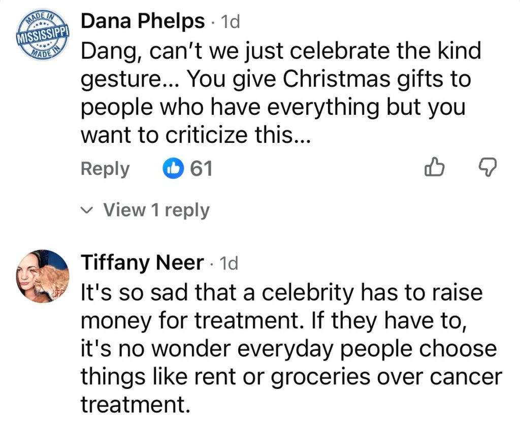Show who reacted via the 61 count

pyautogui.click(x=201, y=168)
